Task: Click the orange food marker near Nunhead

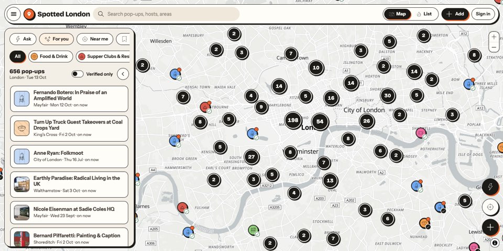Action: pos(424,223)
